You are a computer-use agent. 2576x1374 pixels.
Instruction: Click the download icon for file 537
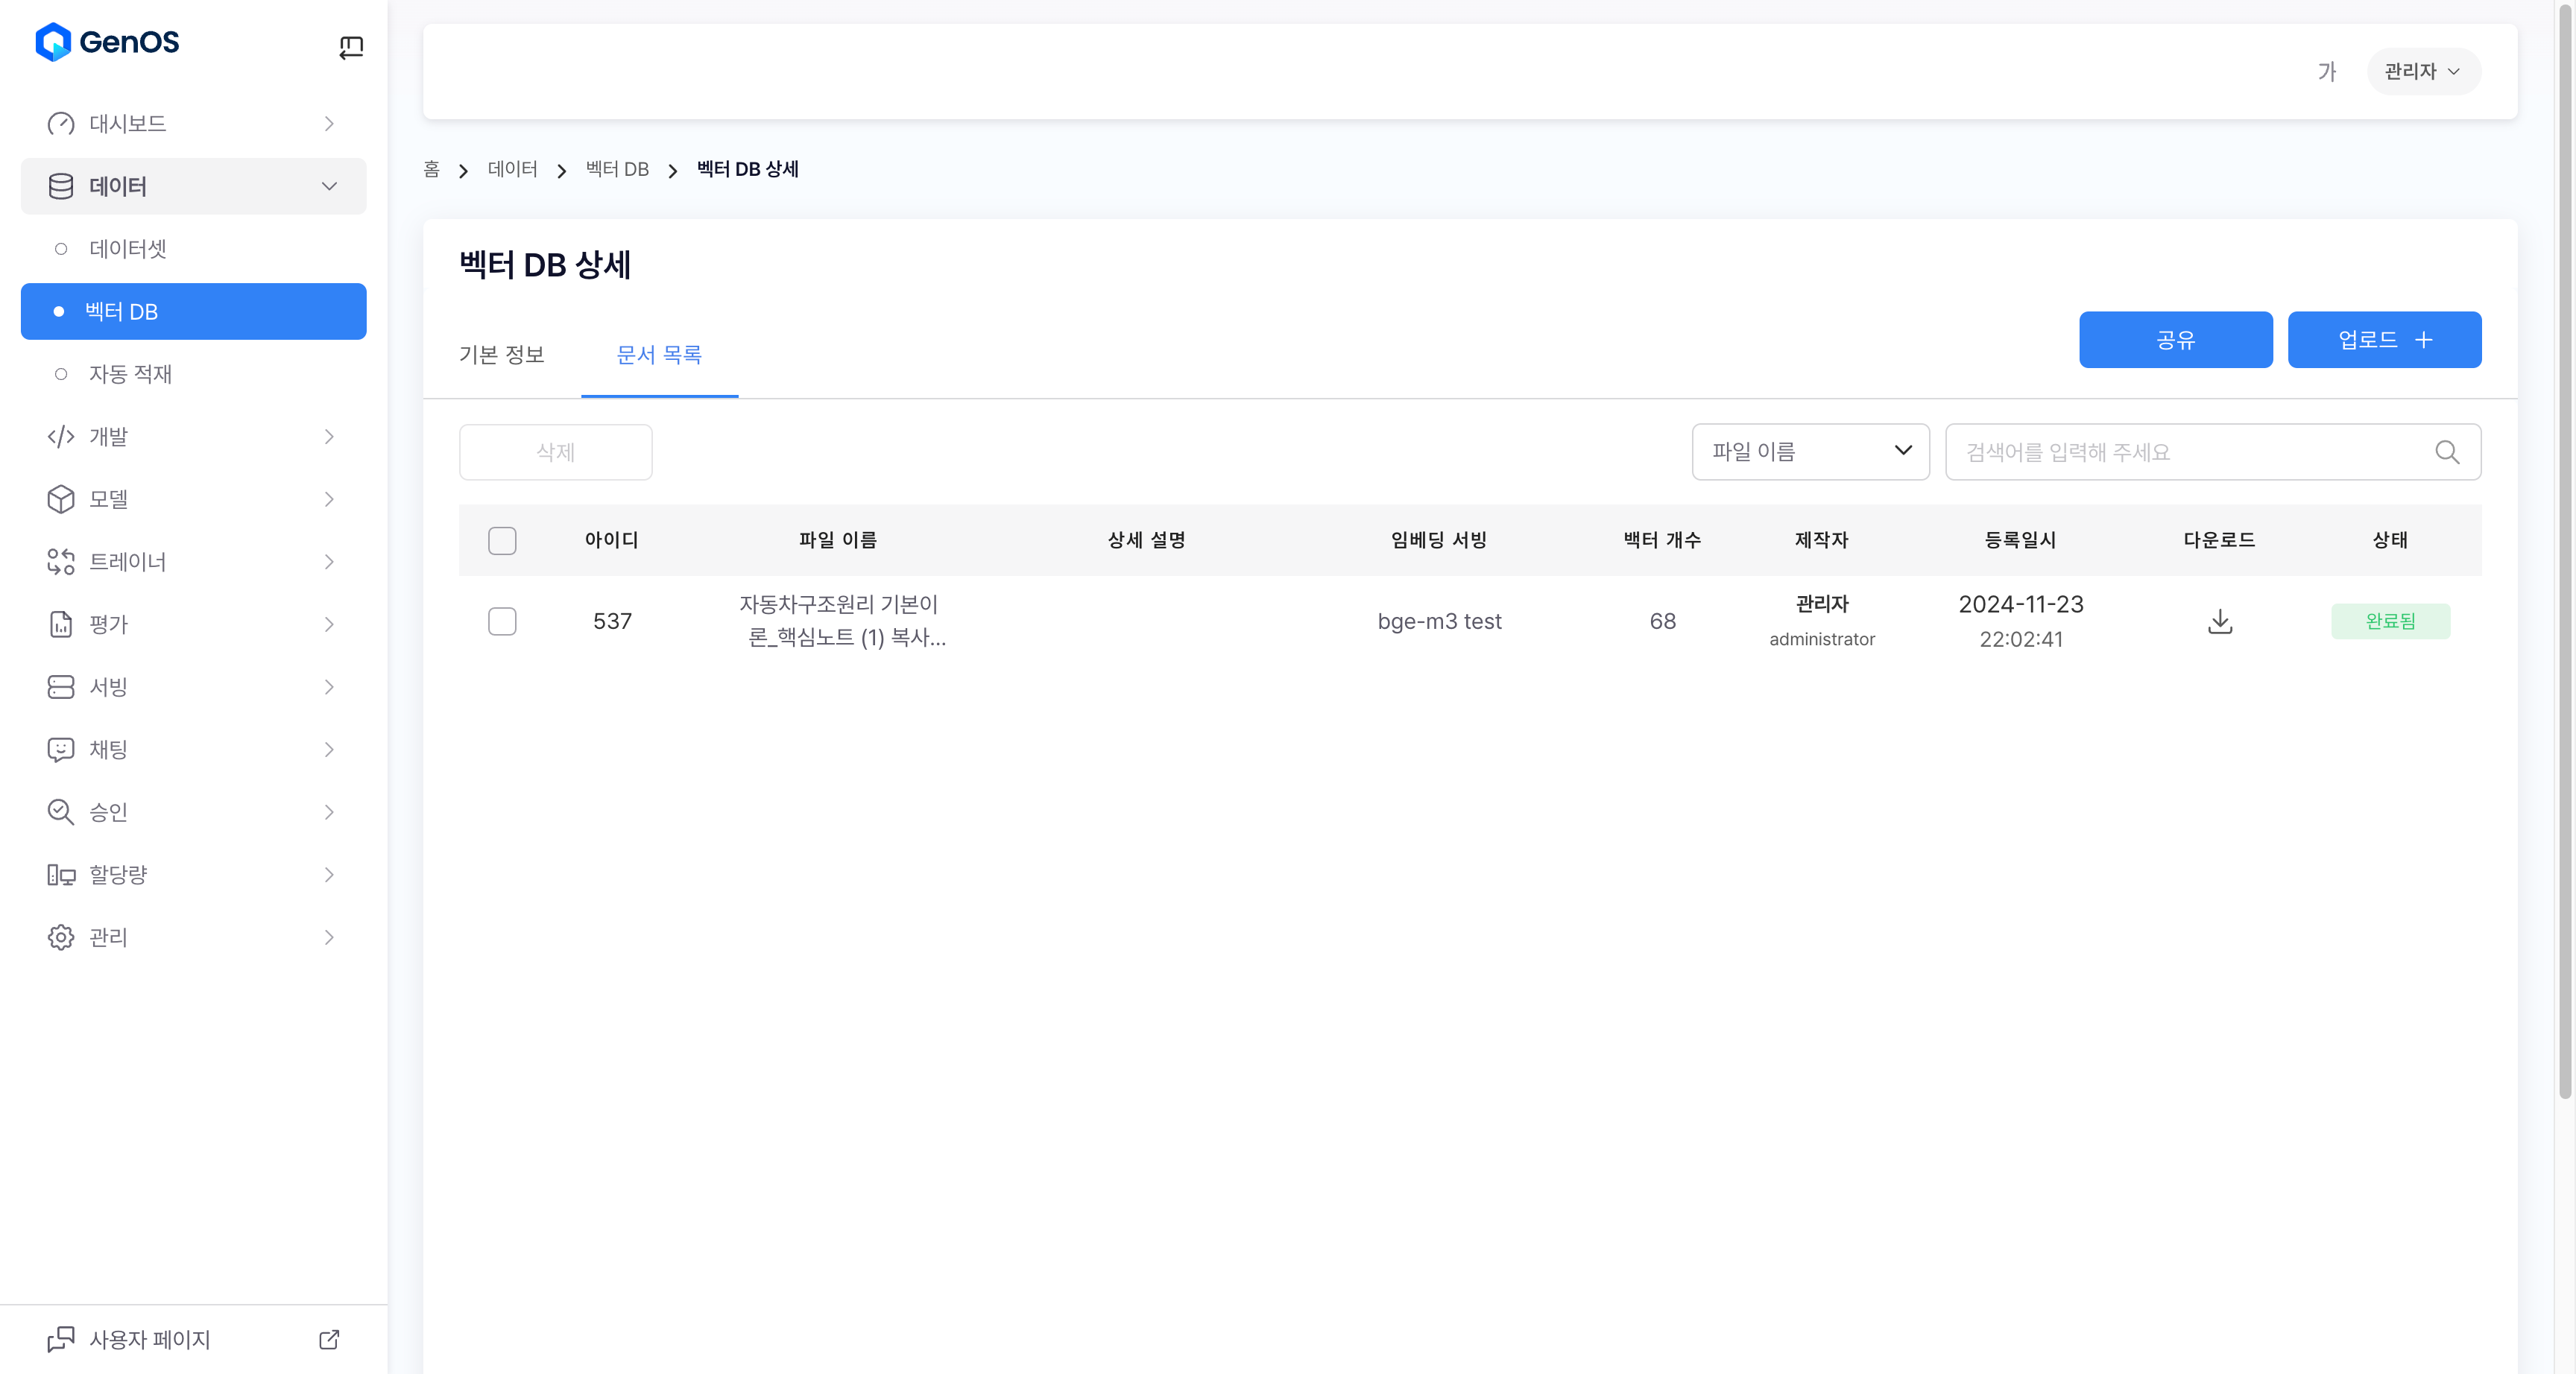[x=2219, y=621]
